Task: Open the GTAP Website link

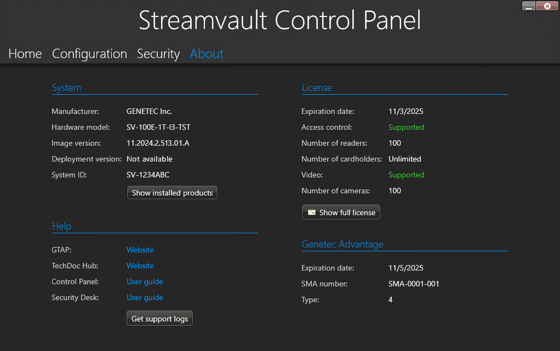Action: point(140,250)
